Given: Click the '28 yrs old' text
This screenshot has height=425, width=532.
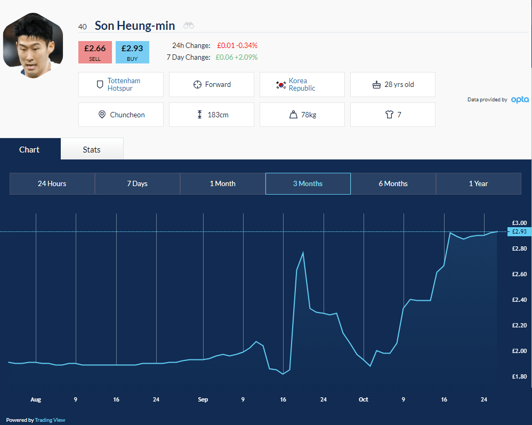Looking at the screenshot, I should tap(399, 85).
